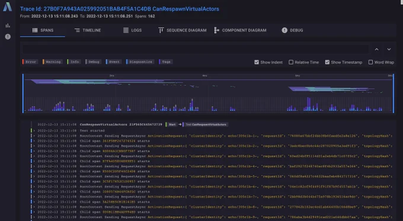
Task: Open the bar chart page in sidebar
Action: pyautogui.click(x=8, y=25)
